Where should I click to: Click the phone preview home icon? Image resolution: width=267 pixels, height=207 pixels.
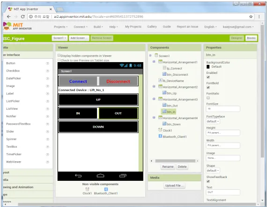tap(100, 176)
